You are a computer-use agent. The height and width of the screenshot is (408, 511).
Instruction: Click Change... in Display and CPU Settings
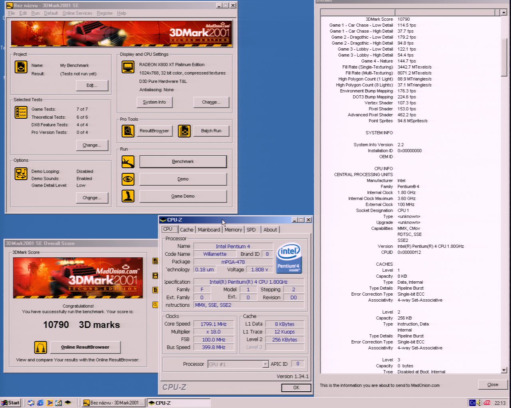click(211, 102)
